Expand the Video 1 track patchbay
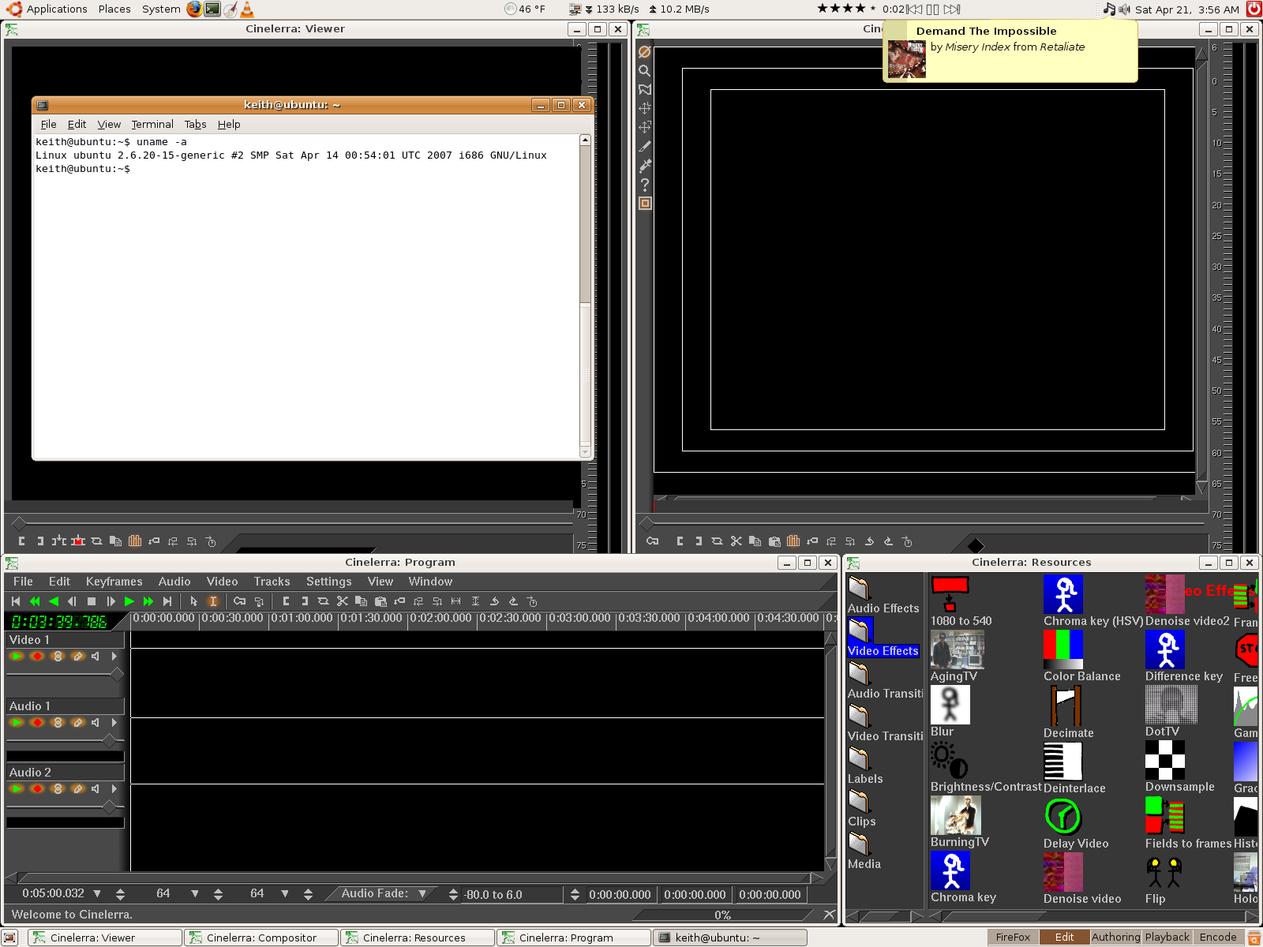 (x=114, y=657)
